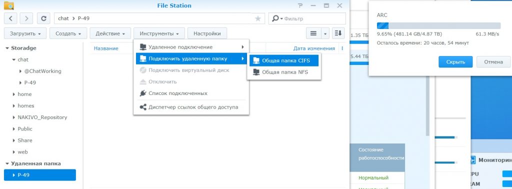Open Список подключенных entry
Image resolution: width=512 pixels, height=189 pixels.
191,93
